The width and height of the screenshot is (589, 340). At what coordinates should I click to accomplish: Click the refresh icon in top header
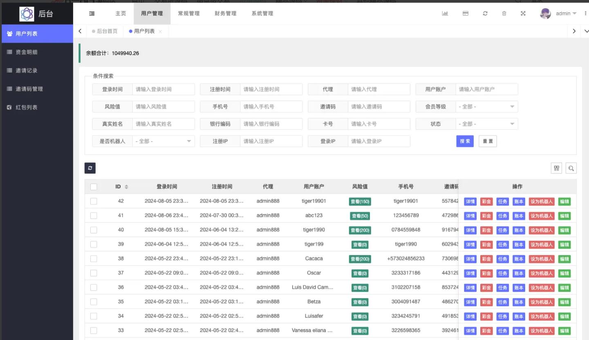tap(485, 14)
